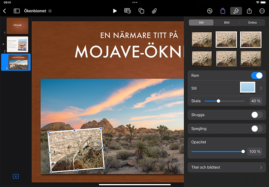This screenshot has width=269, height=187.
Task: Enable the Skugga toggle
Action: 257,115
